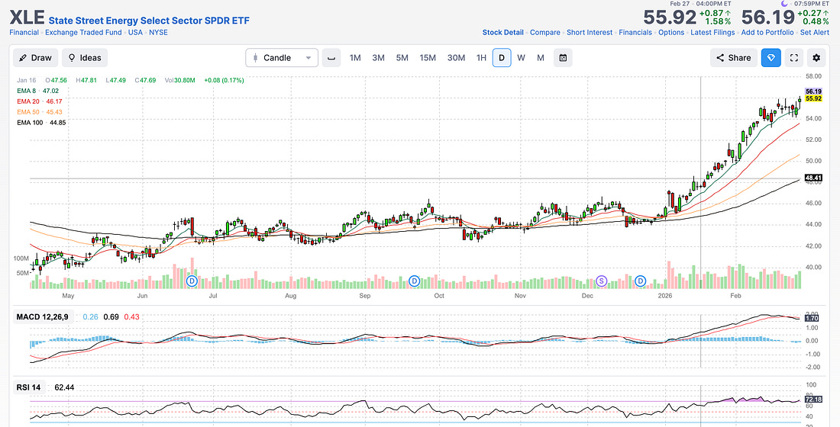Click the Jan 16 date readout
This screenshot has height=427, width=840.
pos(26,80)
